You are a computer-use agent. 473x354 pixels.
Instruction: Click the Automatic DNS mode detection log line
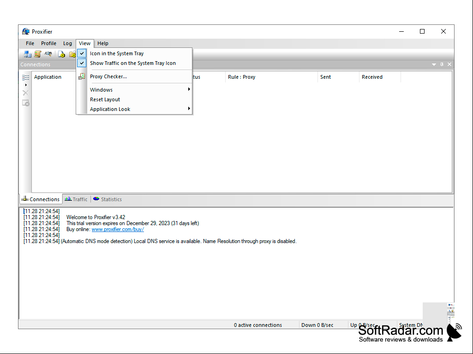(x=179, y=241)
